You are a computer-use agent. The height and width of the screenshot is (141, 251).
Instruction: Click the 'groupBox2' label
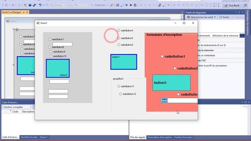118,79
